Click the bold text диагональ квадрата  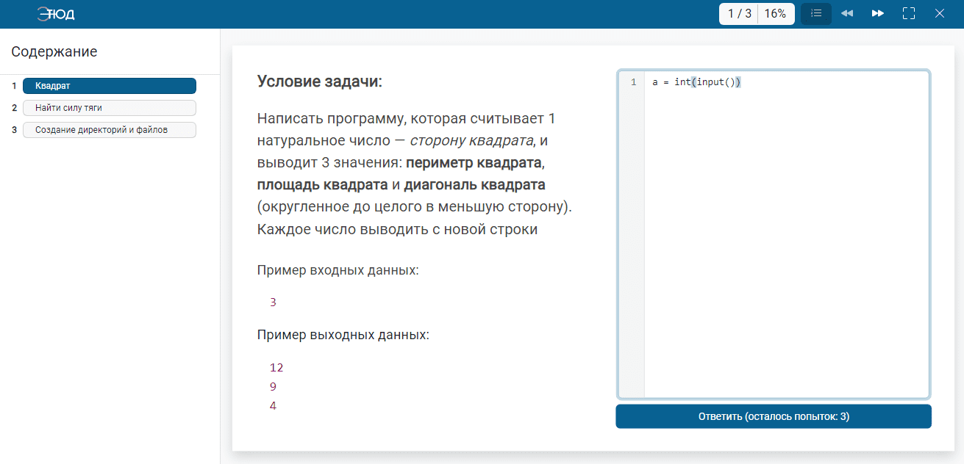[474, 184]
